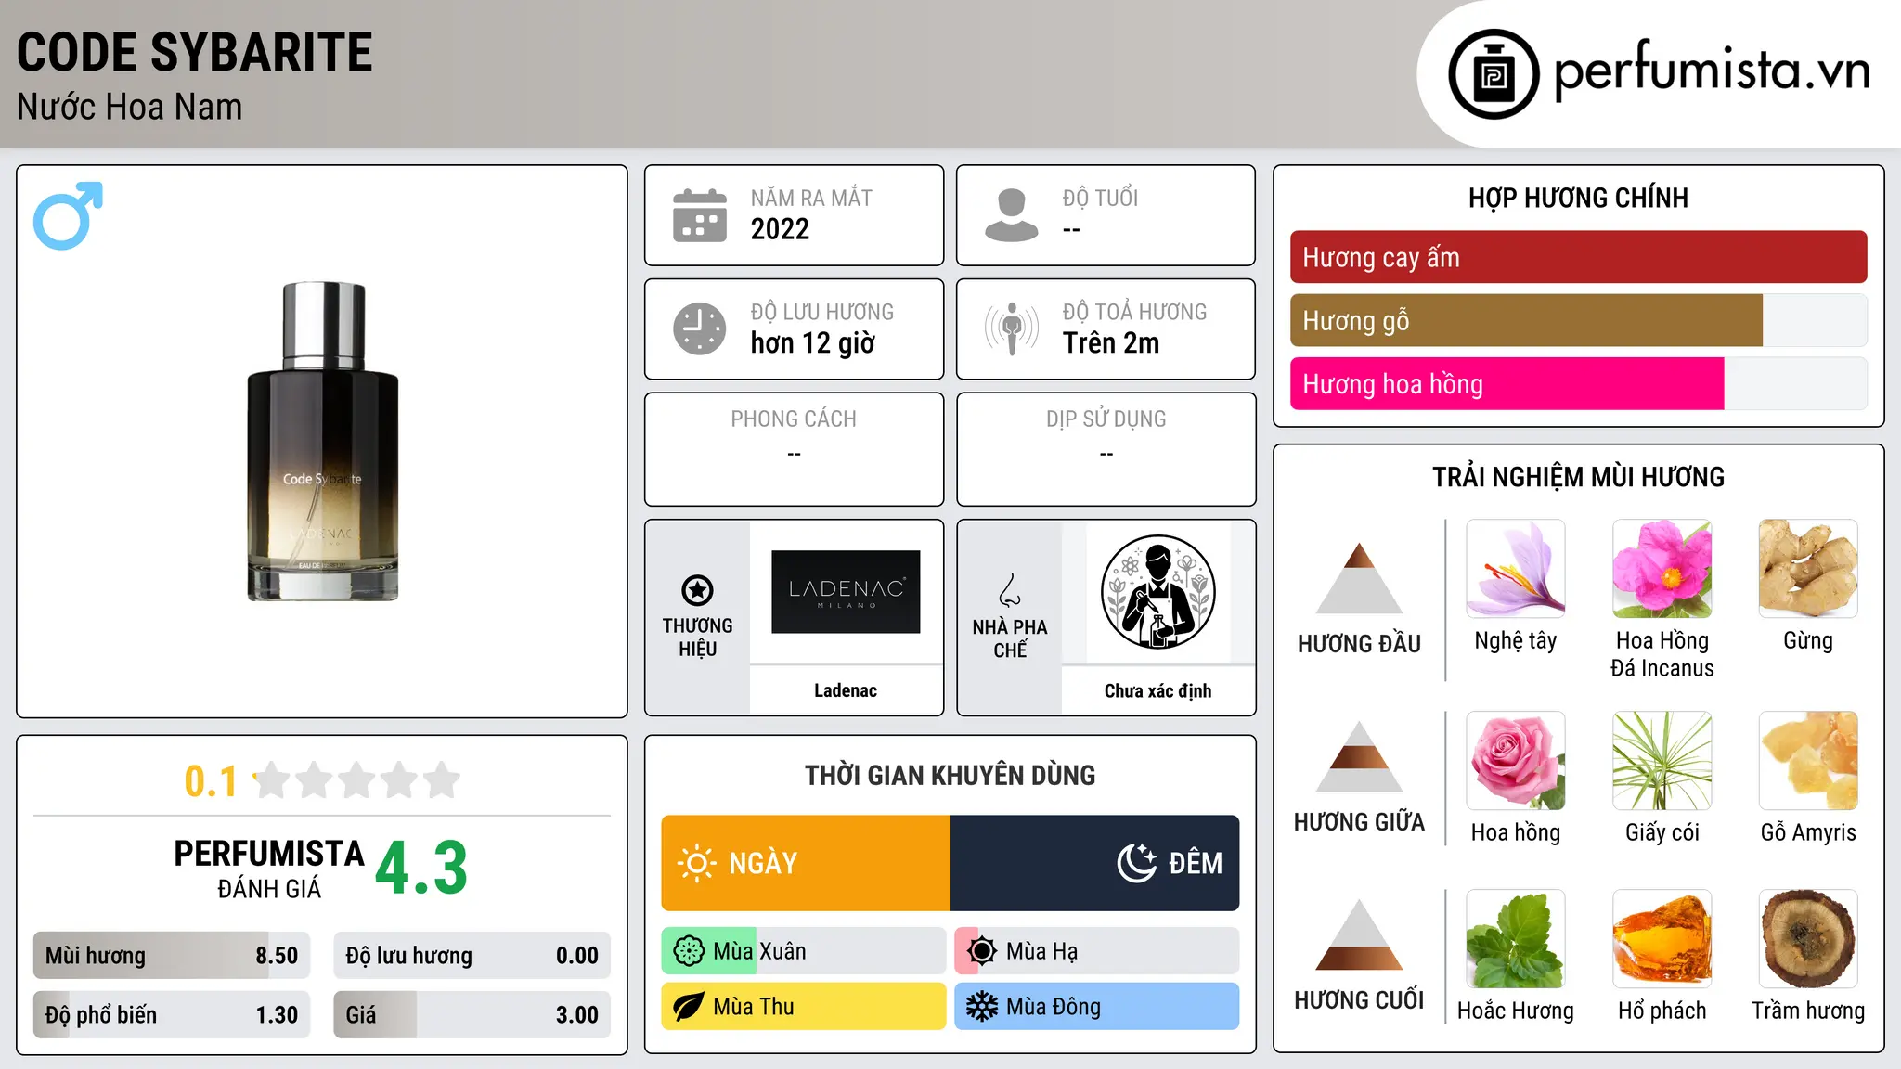
Task: Click the Mùi hương 8.50 rating bar
Action: [172, 955]
